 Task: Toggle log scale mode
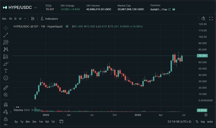tap(203, 122)
